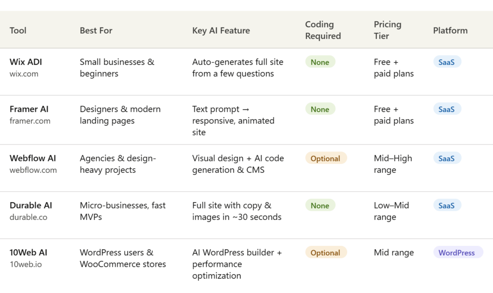Click the SaaS badge in Durable AI row
Screen dimensions: 493x293
447,206
